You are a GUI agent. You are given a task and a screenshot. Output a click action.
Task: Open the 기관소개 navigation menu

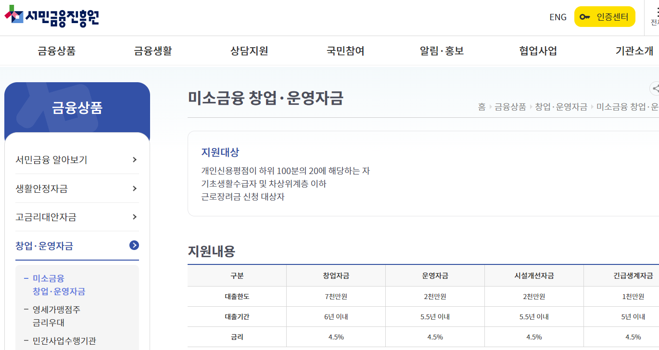pos(634,50)
